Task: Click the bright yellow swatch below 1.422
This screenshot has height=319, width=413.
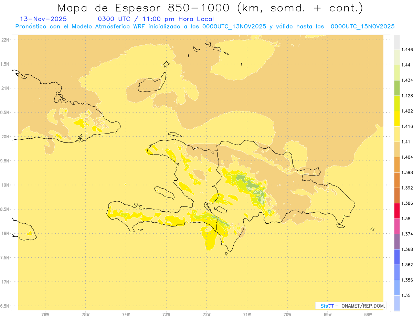Action: tap(397, 119)
